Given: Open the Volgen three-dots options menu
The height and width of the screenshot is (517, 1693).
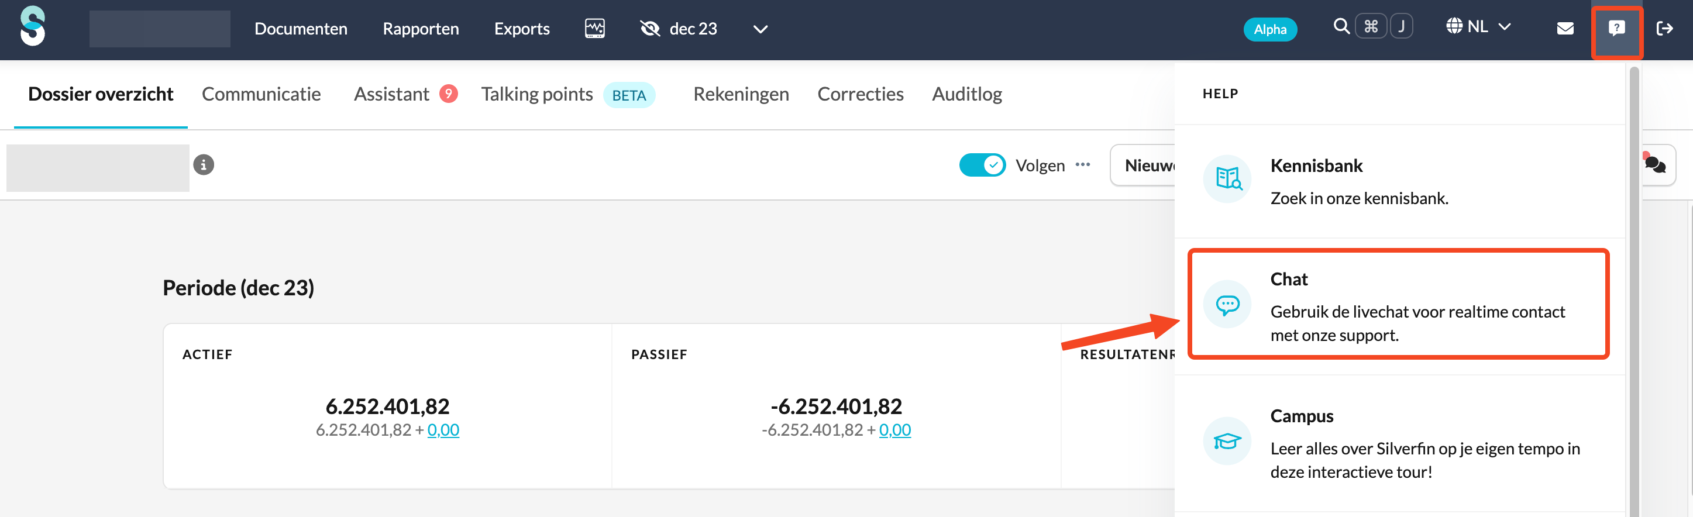Looking at the screenshot, I should [x=1082, y=165].
